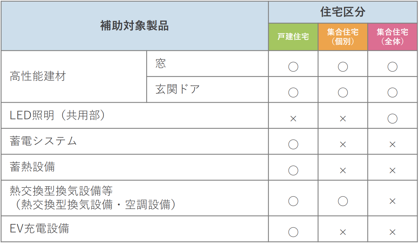Select the pink 集合住宅(全体) header
The image size is (419, 243).
tap(393, 37)
